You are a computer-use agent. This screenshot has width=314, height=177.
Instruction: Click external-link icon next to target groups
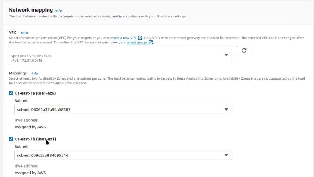click(x=151, y=43)
